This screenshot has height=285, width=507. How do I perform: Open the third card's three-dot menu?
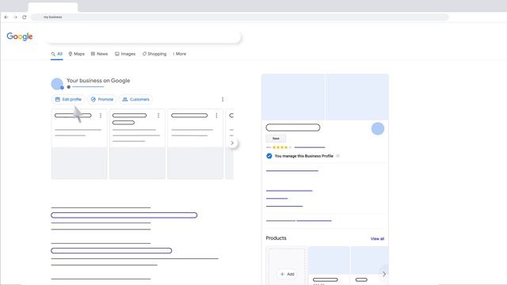coord(216,116)
